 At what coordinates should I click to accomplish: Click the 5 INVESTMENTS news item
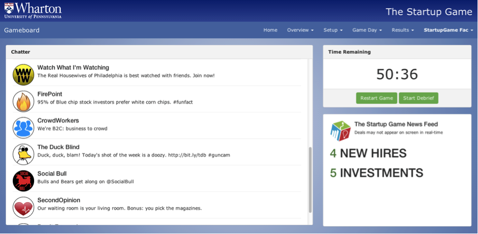click(377, 173)
